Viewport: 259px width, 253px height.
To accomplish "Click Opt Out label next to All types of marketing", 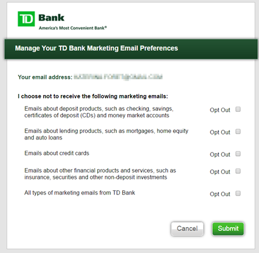I will (220, 194).
